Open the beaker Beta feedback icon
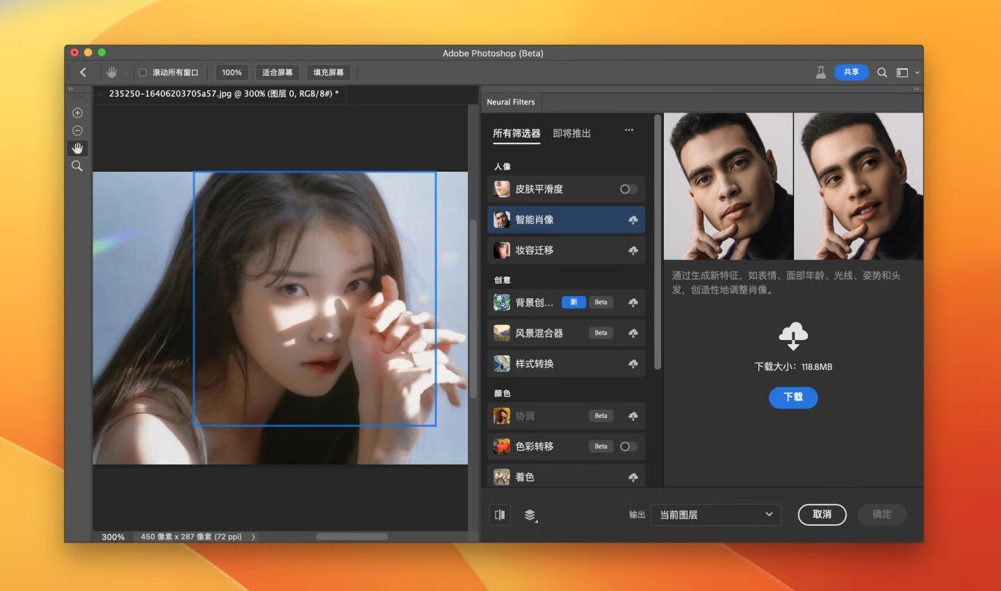 [820, 72]
